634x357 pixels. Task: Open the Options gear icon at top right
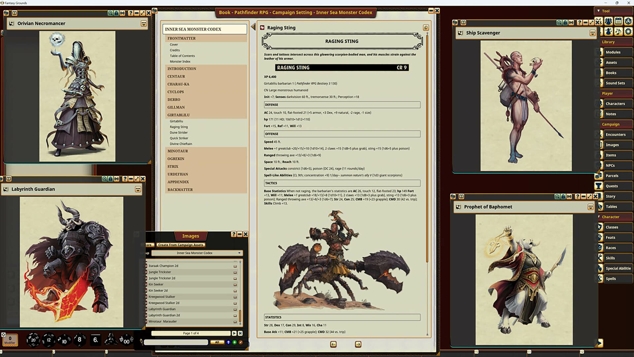click(628, 32)
